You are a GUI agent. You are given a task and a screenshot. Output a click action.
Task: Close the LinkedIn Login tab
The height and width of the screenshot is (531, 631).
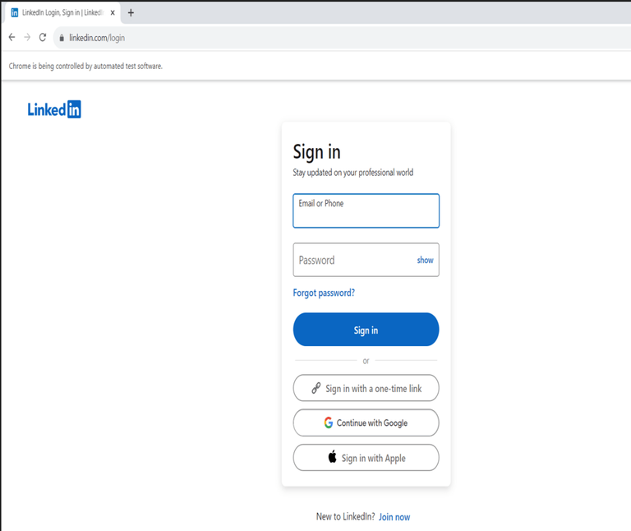point(113,13)
